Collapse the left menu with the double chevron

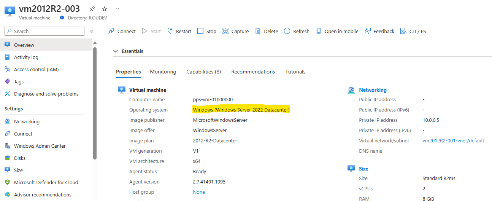click(x=92, y=31)
